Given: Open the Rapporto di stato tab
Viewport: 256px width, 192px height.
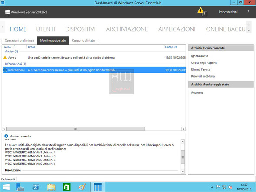Looking at the screenshot, I should [x=83, y=40].
